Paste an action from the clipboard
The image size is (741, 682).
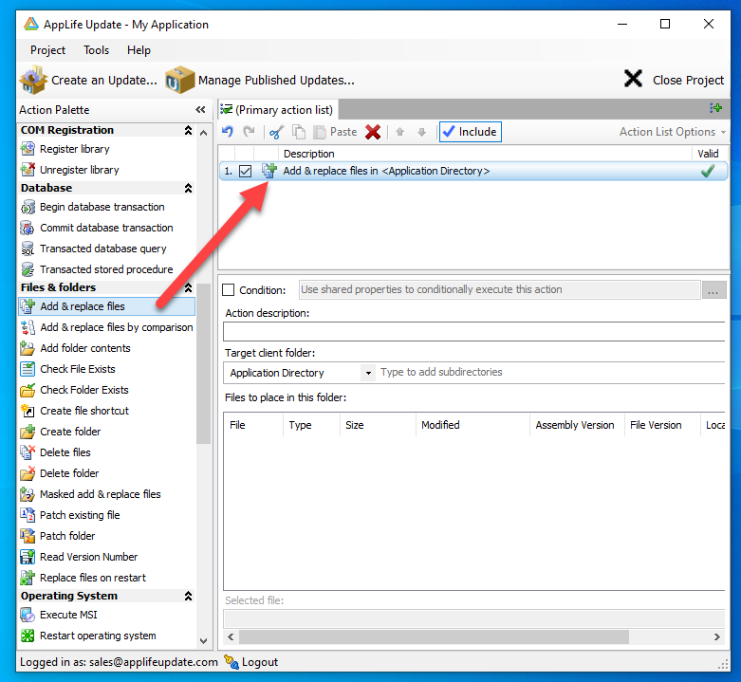pos(336,132)
